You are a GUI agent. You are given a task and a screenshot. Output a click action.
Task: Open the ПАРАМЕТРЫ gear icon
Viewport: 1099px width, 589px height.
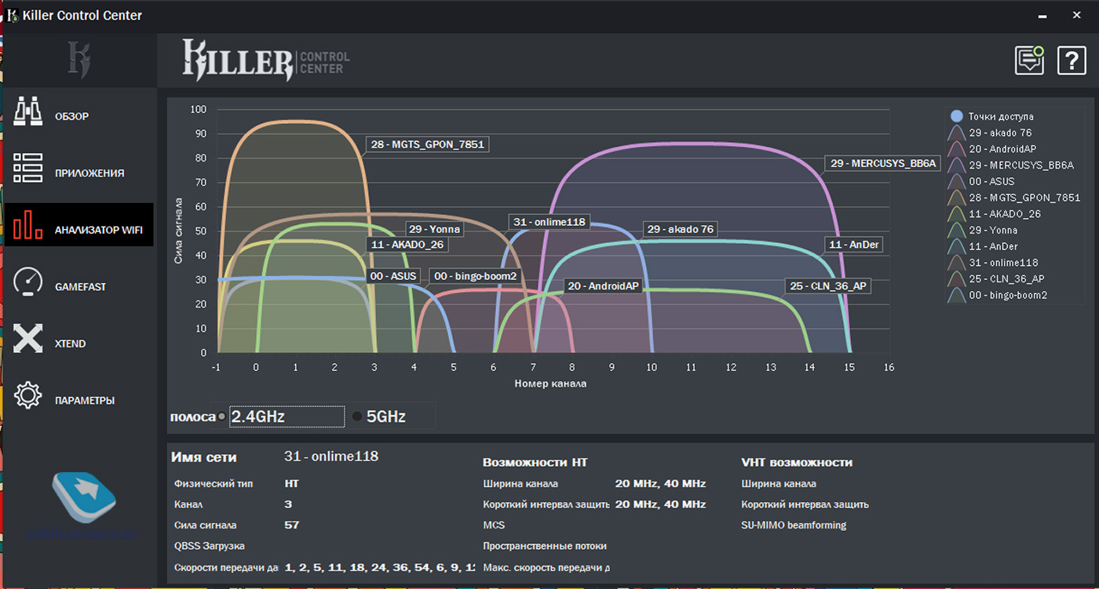point(27,395)
